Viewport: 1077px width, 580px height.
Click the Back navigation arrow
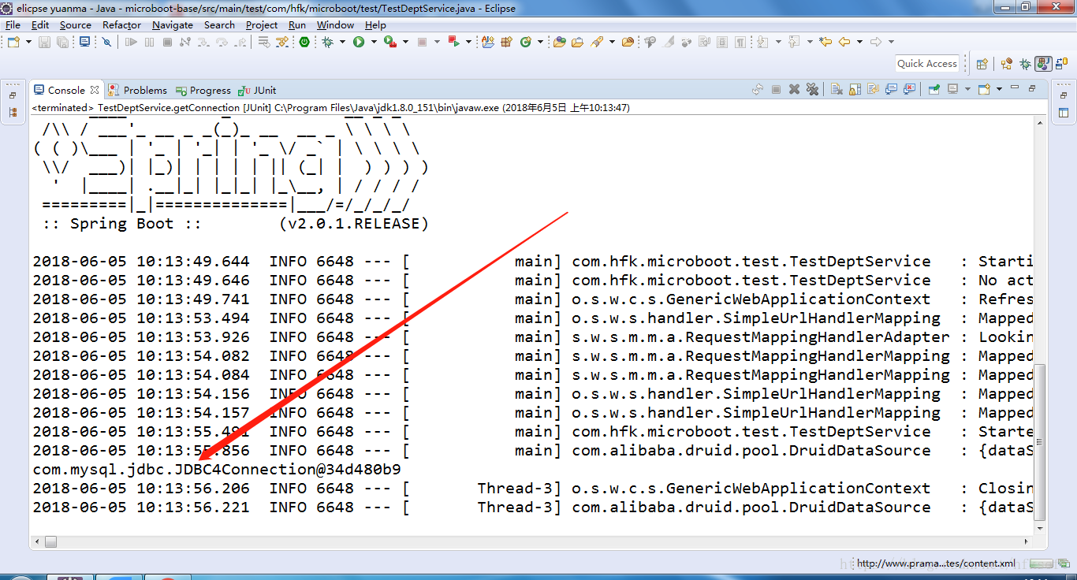coord(844,42)
